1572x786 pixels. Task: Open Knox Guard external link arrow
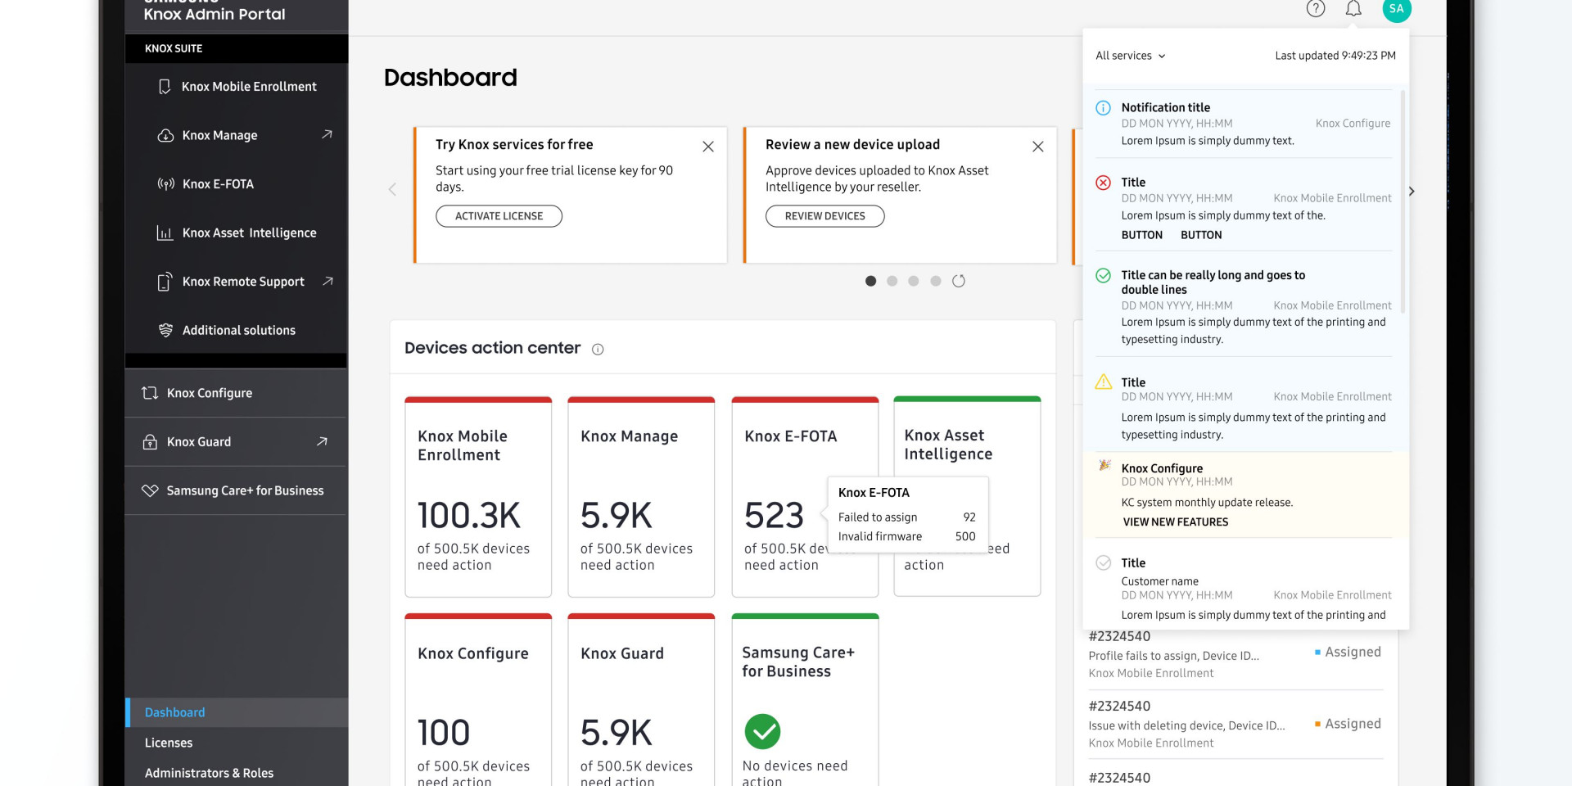322,441
